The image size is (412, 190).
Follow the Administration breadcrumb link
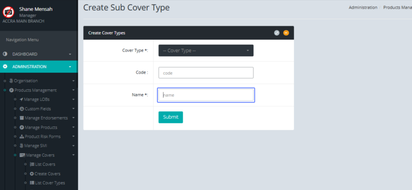(363, 8)
